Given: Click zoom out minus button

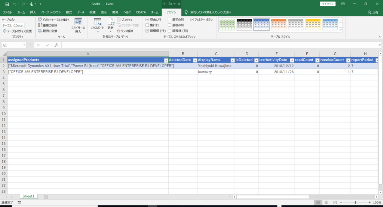Looking at the screenshot, I should 341,203.
